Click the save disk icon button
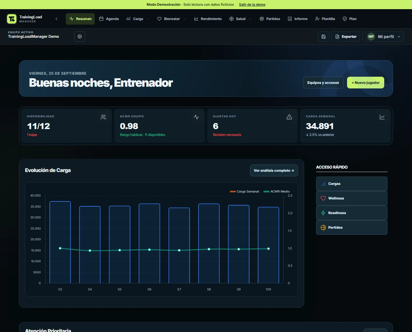Viewport: 412px width, 332px height. pyautogui.click(x=324, y=37)
